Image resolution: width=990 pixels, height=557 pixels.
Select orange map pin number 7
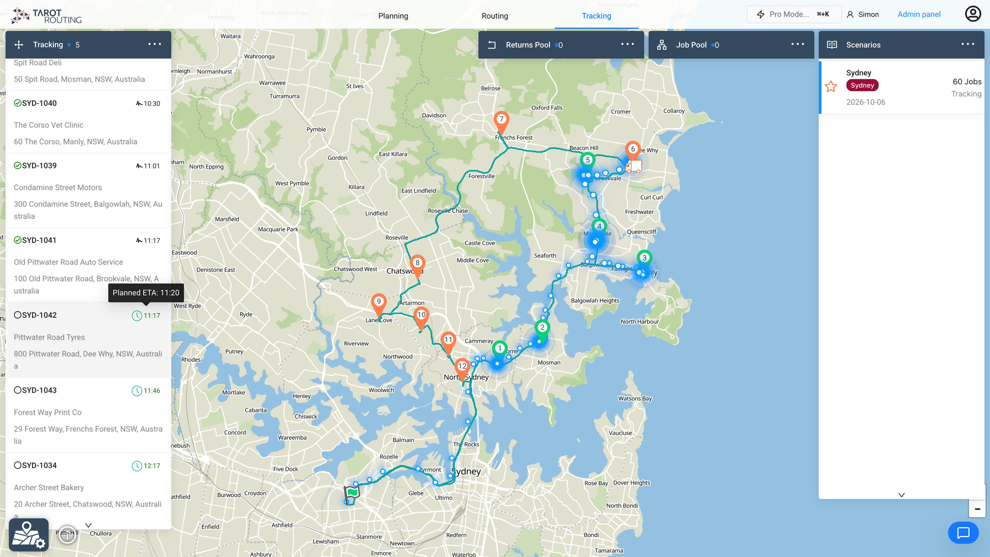[501, 122]
